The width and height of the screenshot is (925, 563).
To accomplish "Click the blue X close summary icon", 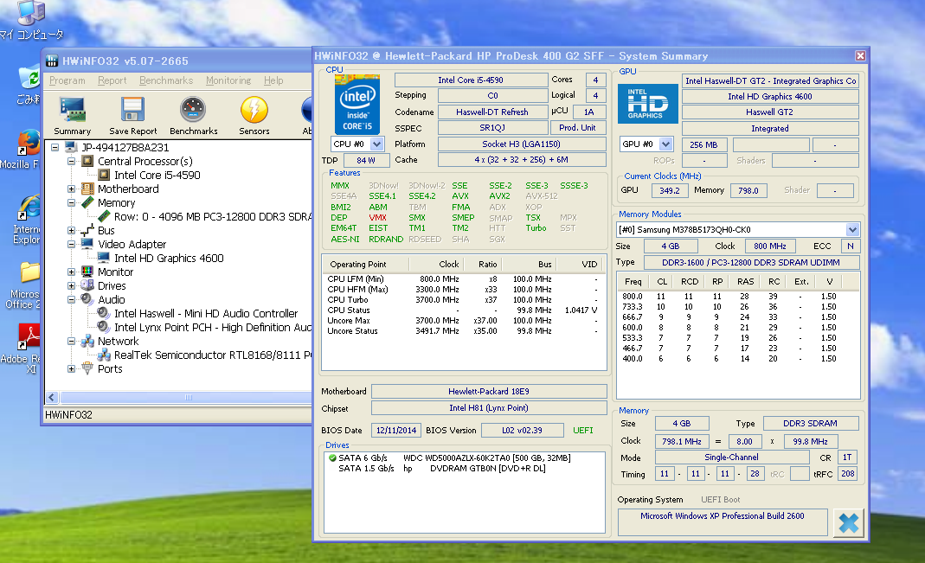I will (x=849, y=523).
